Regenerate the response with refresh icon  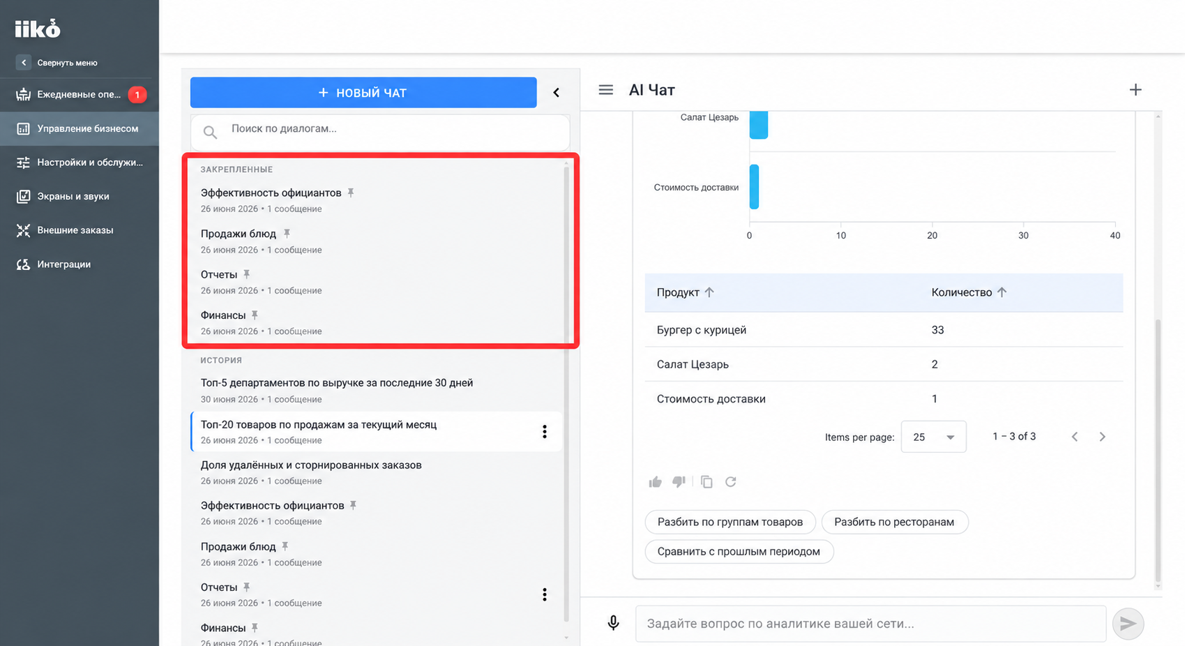[731, 482]
